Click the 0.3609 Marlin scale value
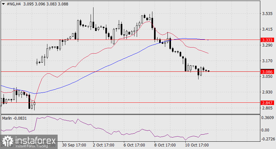Viewport: 276px width, 149px height. tap(268, 118)
